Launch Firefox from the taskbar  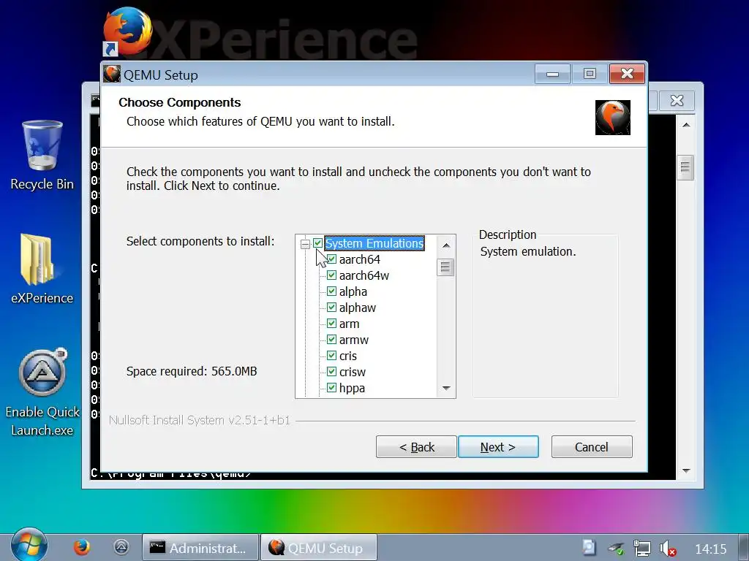pyautogui.click(x=82, y=547)
